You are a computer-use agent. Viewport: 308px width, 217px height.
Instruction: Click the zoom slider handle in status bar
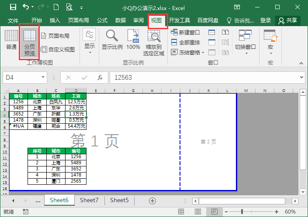[242, 211]
